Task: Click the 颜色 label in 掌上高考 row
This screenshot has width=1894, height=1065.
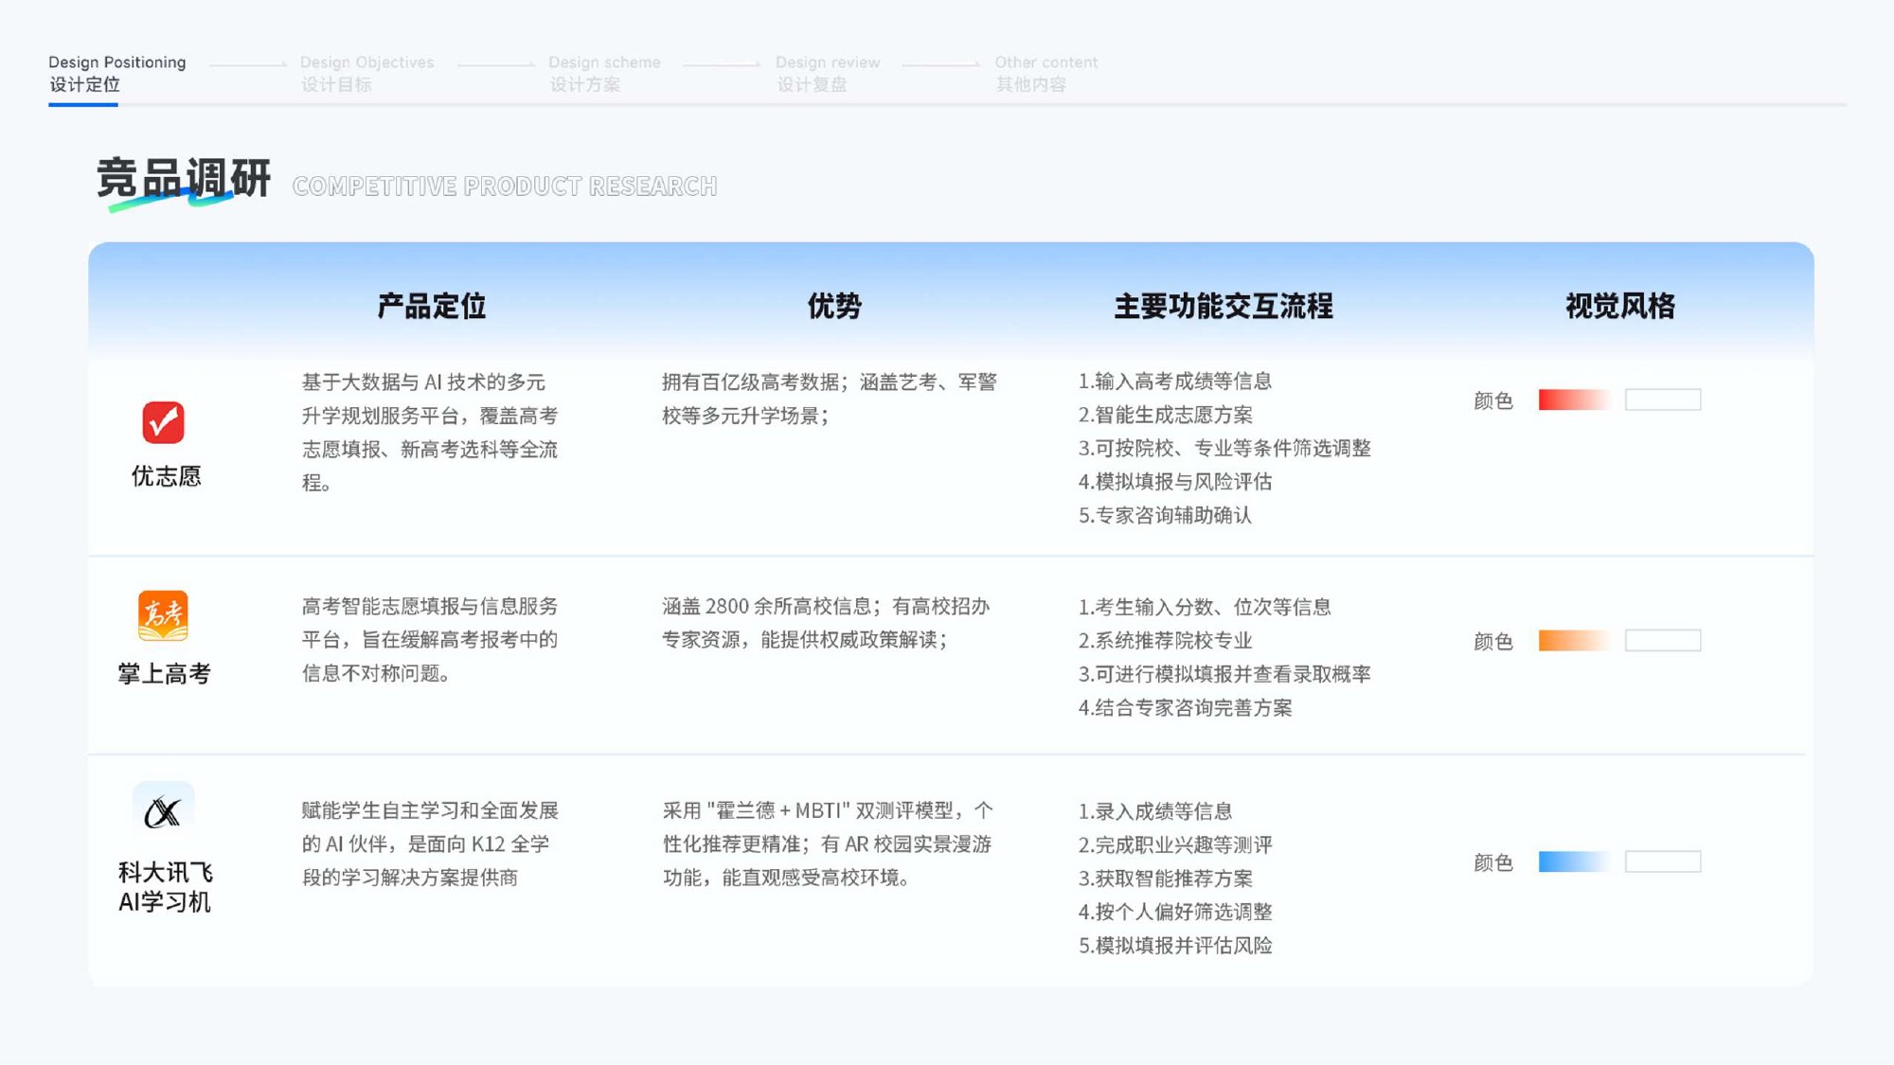Action: pos(1493,641)
